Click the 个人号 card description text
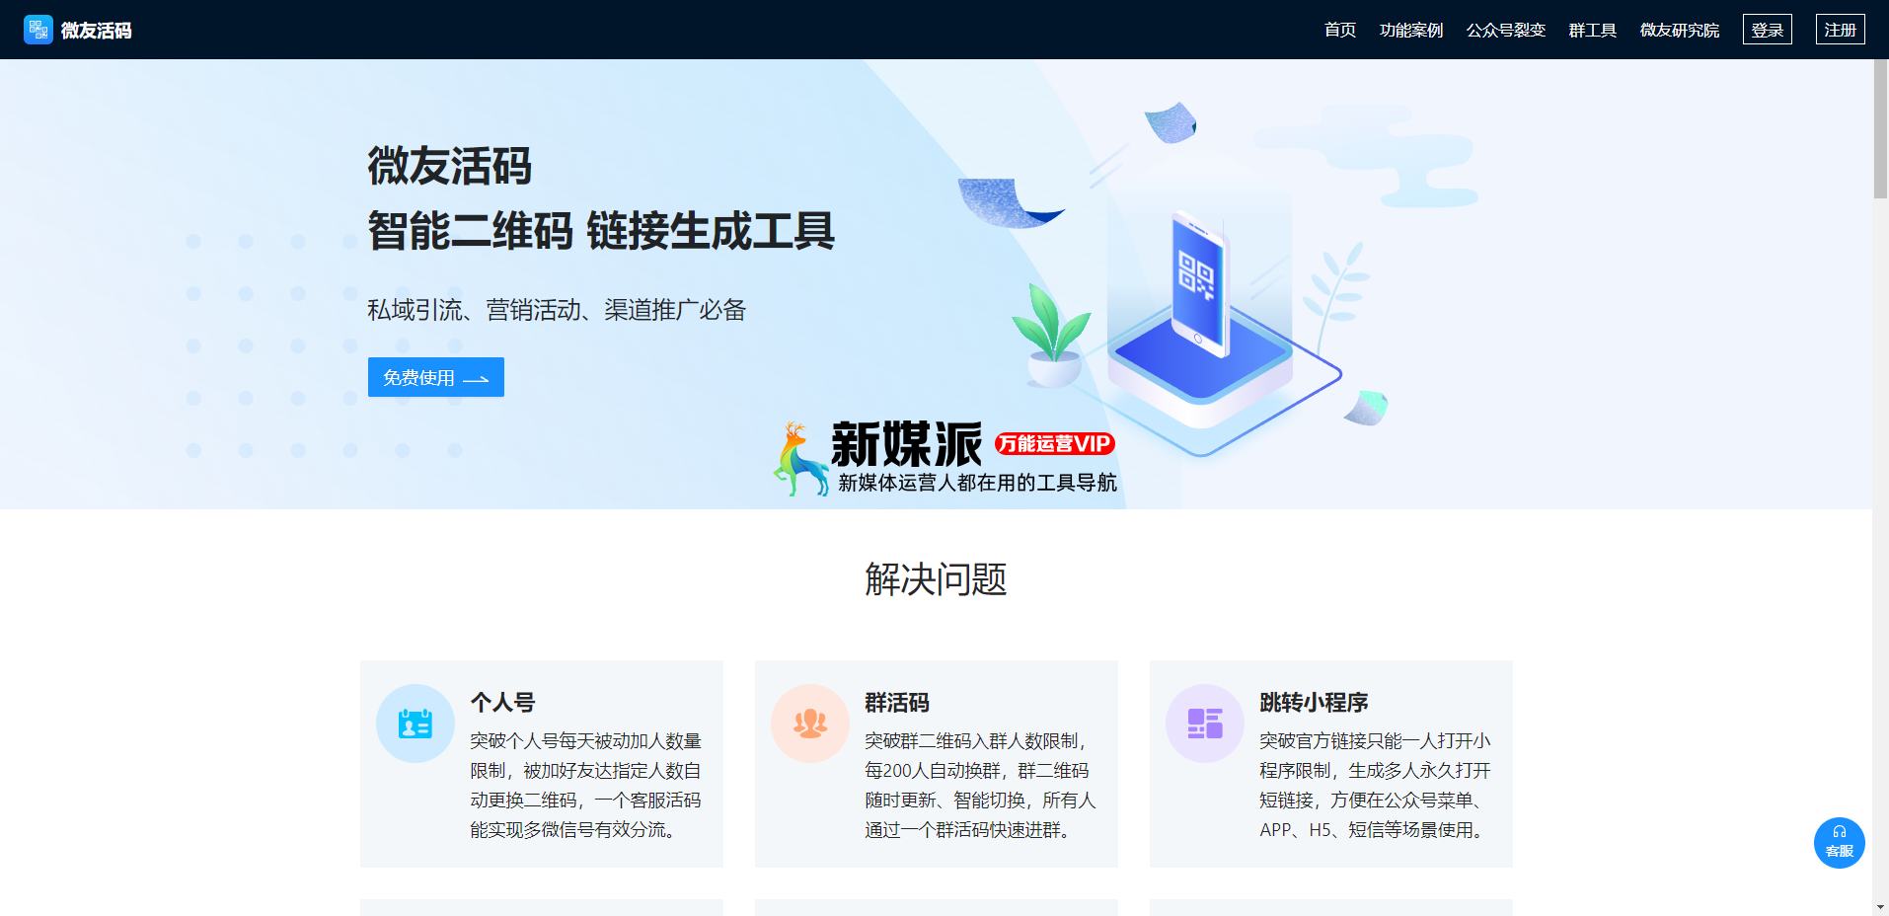This screenshot has height=916, width=1889. [586, 786]
